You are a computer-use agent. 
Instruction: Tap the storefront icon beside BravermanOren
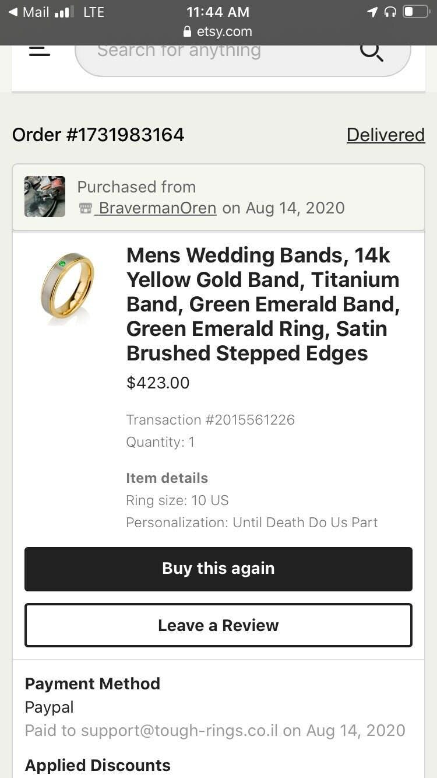[86, 208]
